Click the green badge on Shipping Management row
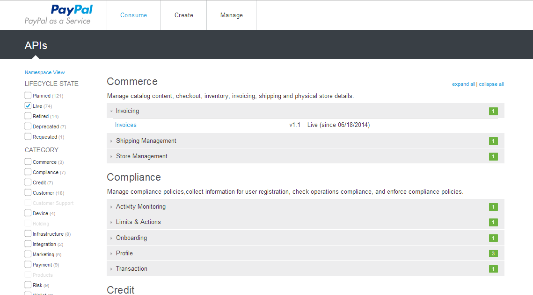The width and height of the screenshot is (533, 295). [x=493, y=141]
